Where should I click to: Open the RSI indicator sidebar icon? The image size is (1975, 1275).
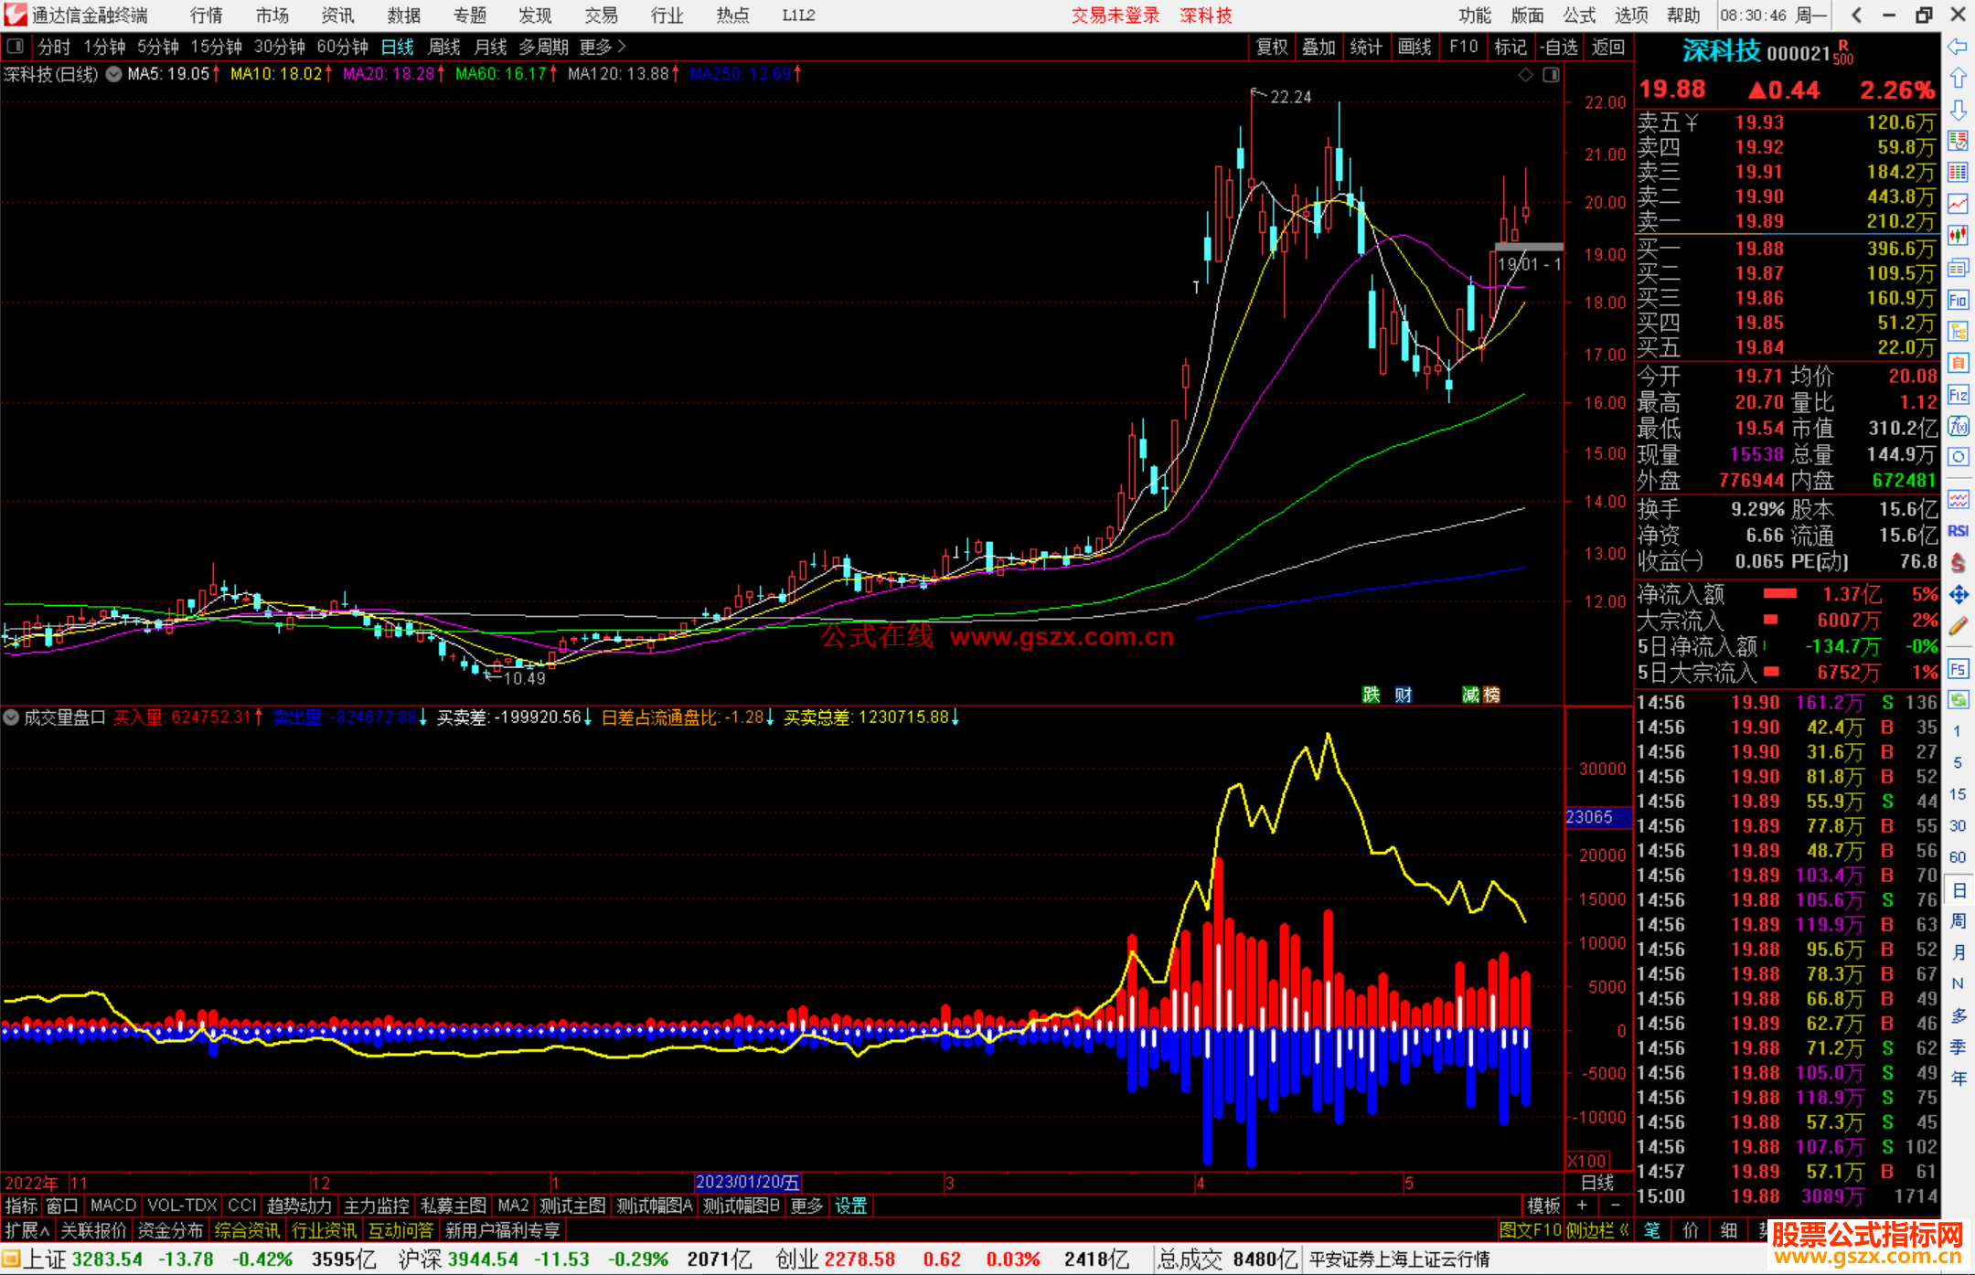coord(1958,531)
